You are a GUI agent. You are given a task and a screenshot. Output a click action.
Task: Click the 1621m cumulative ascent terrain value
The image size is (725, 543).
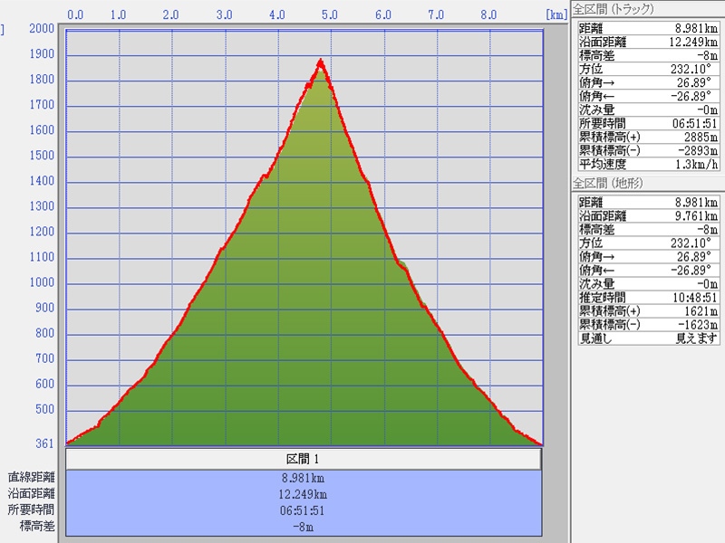click(x=701, y=310)
